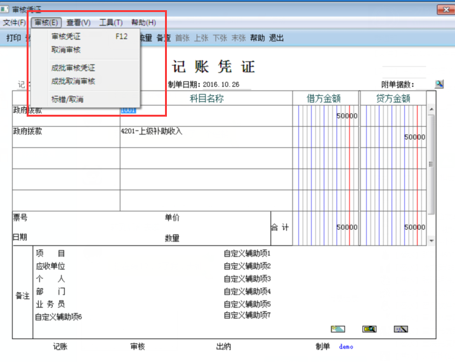Click the 数量 label
This screenshot has height=362, width=455.
[x=172, y=238]
